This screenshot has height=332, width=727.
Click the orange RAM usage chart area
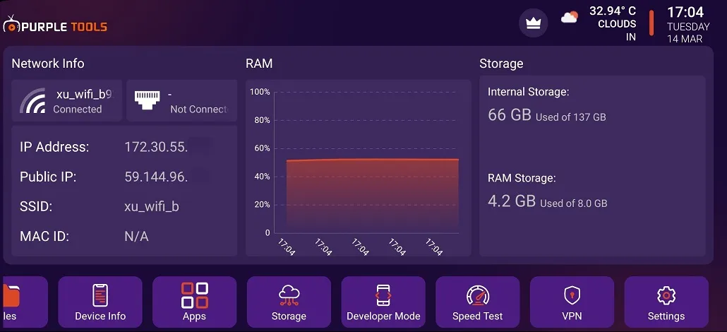coord(372,195)
